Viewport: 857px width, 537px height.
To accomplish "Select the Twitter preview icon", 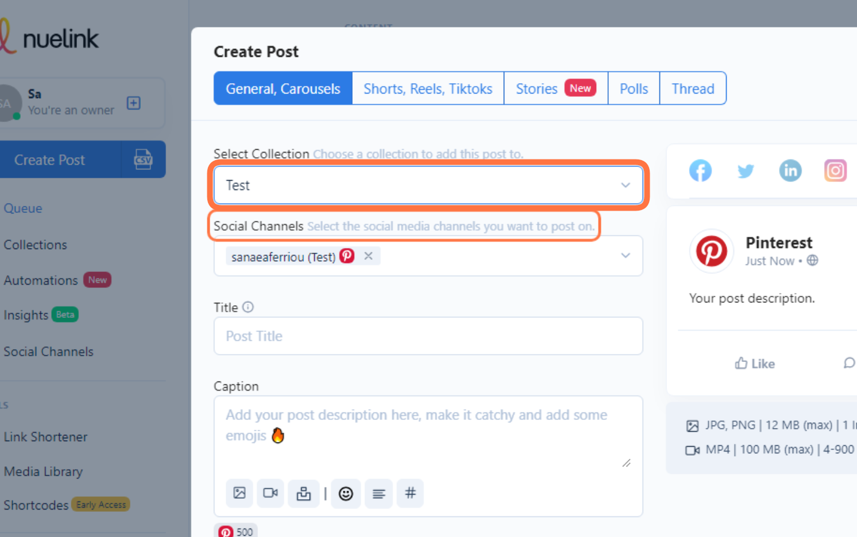I will tap(746, 170).
